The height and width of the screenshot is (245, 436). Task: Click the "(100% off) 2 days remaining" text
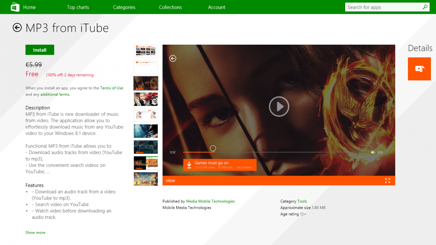point(70,75)
